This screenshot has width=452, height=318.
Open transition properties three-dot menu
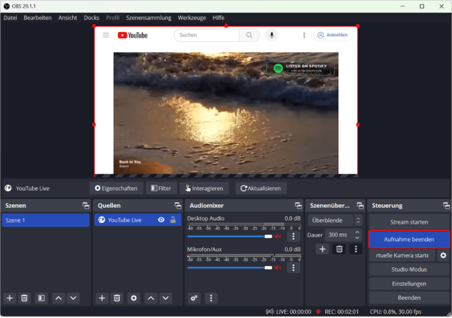(x=356, y=249)
